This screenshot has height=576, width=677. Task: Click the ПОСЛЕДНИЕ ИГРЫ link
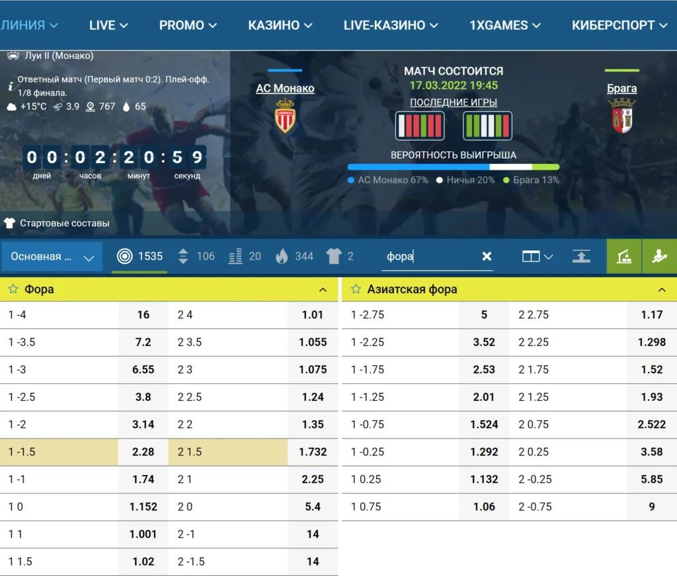[454, 102]
